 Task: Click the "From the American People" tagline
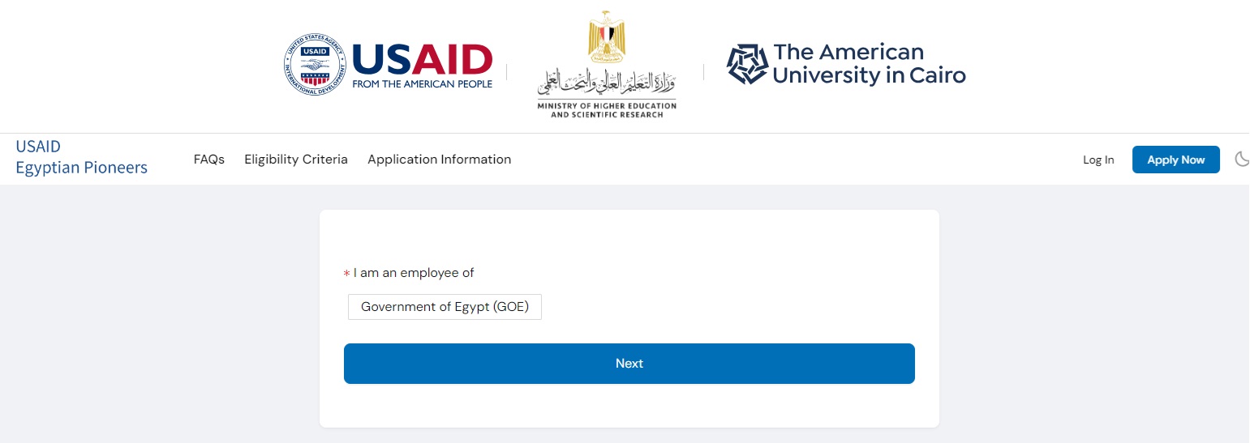tap(422, 83)
